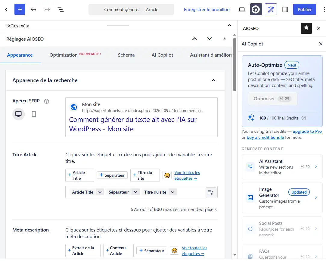326x261 pixels.
Task: Add the Extrait de la Article tag
Action: [83, 250]
